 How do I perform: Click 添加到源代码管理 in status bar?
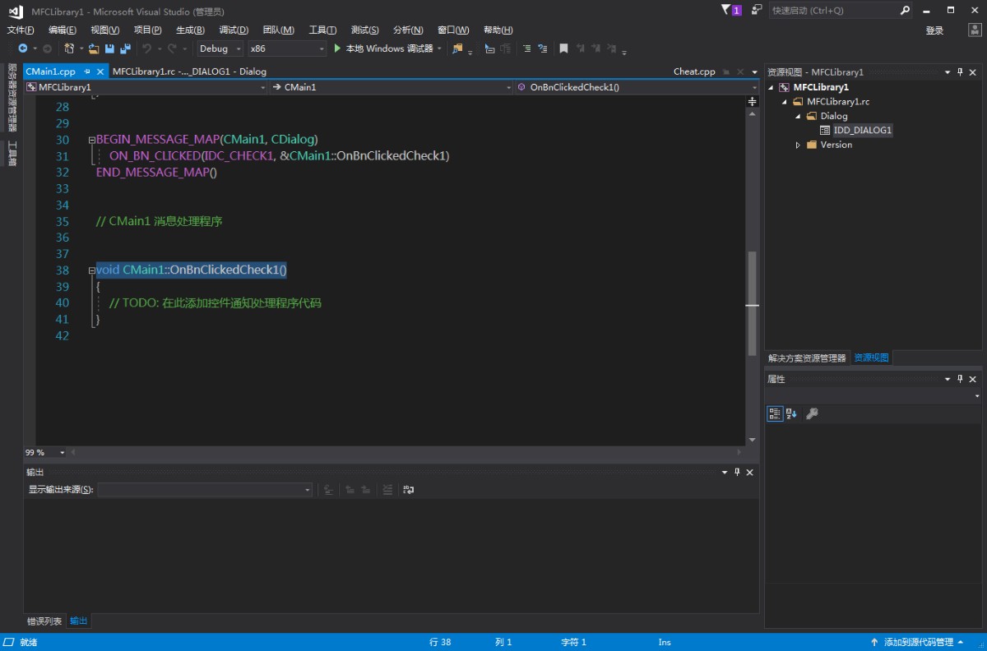[918, 642]
